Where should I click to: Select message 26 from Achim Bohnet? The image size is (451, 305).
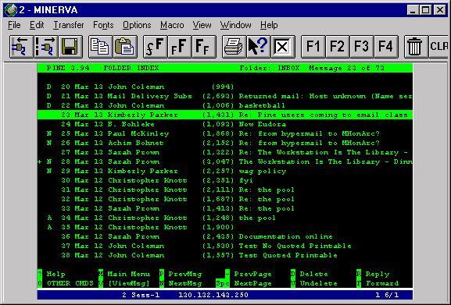click(x=225, y=143)
